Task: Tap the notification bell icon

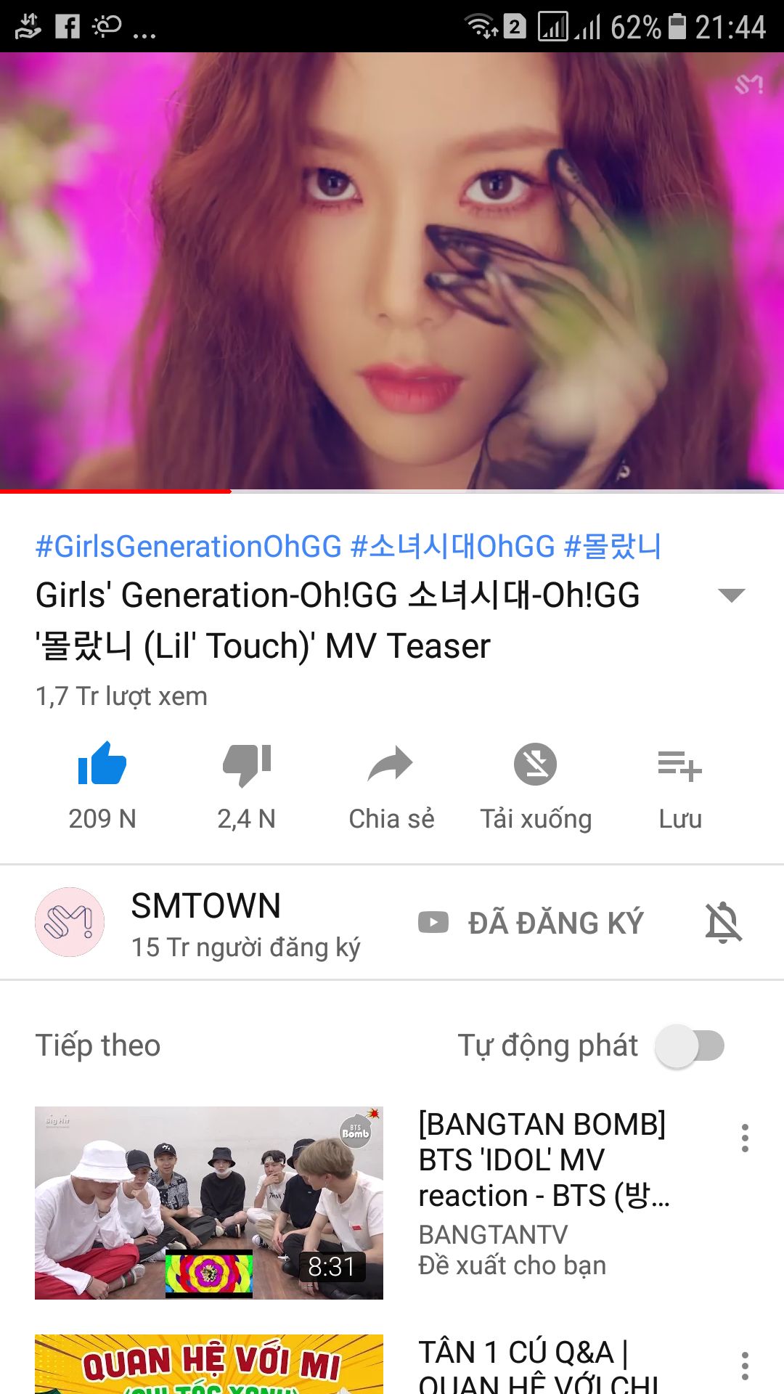Action: (724, 923)
